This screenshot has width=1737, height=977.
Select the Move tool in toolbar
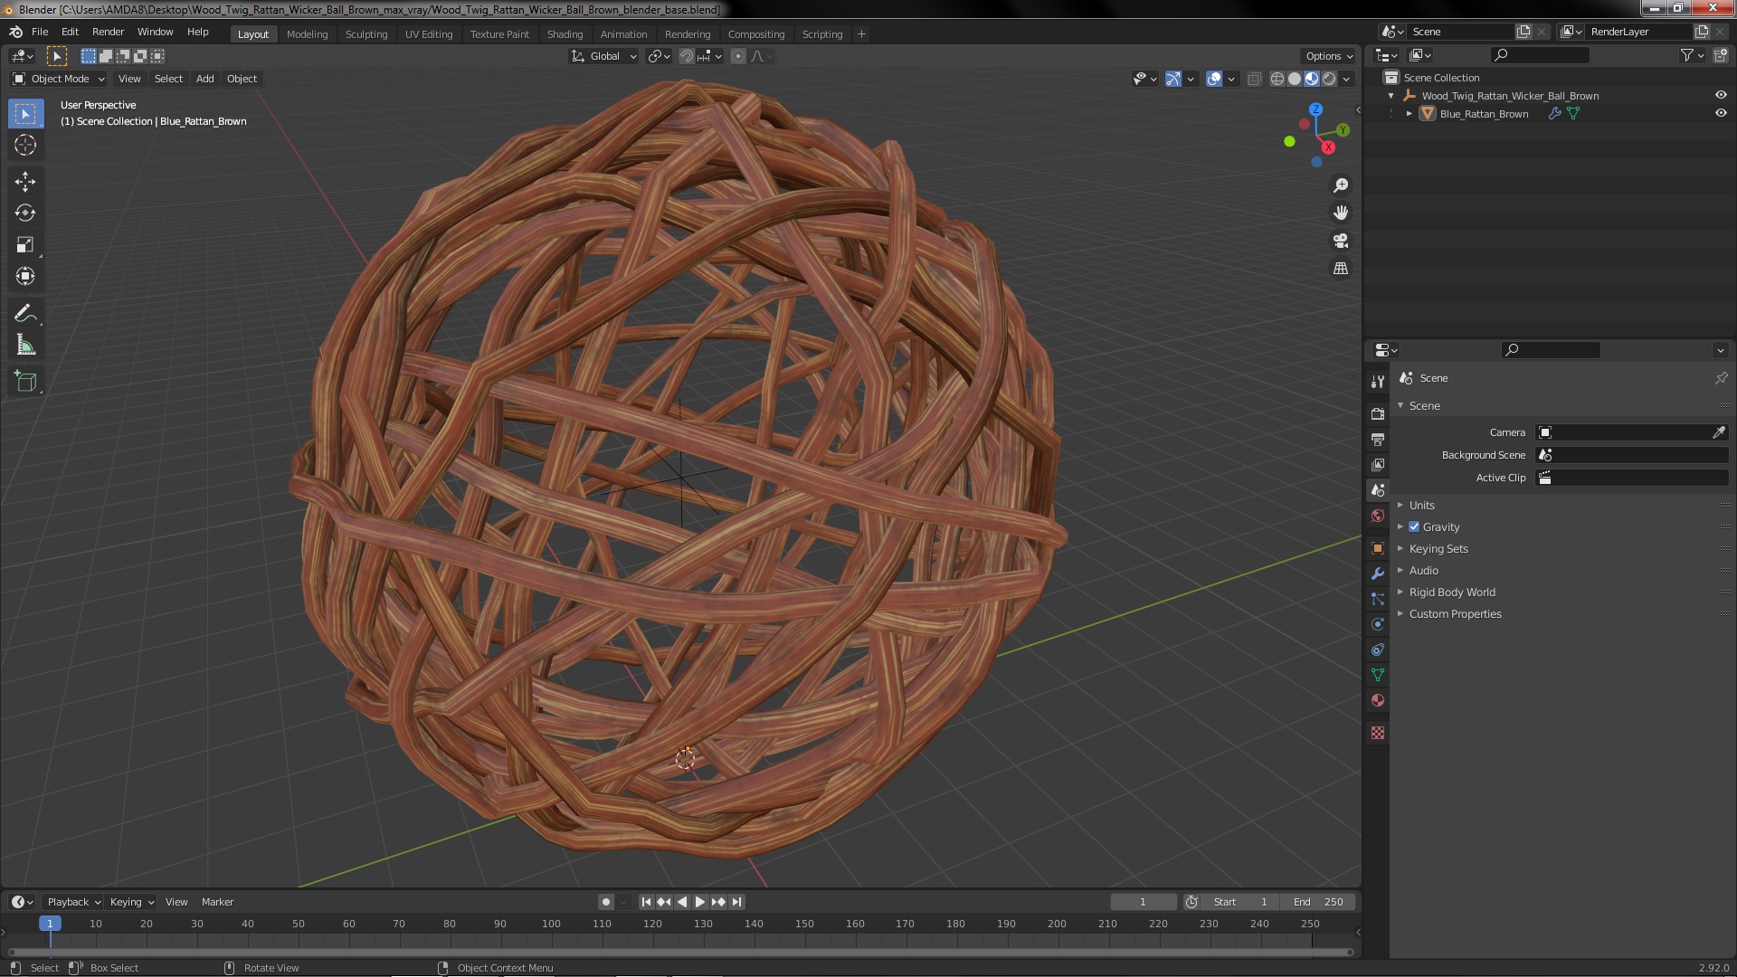coord(25,182)
